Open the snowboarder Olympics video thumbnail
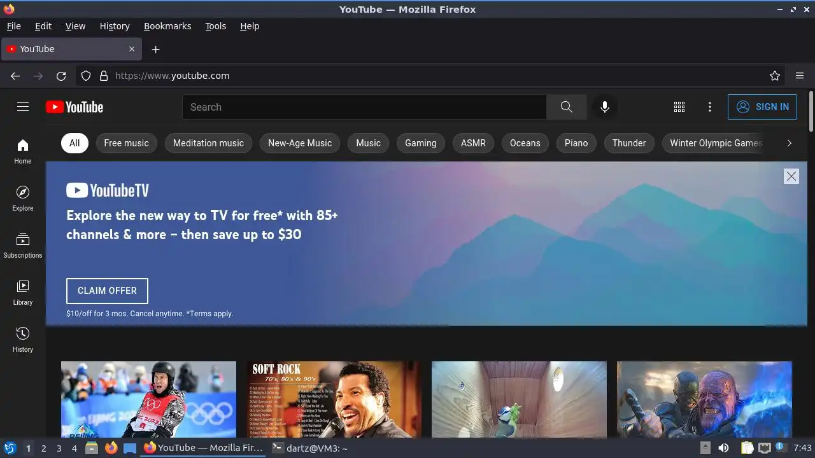Viewport: 815px width, 458px height. 148,399
